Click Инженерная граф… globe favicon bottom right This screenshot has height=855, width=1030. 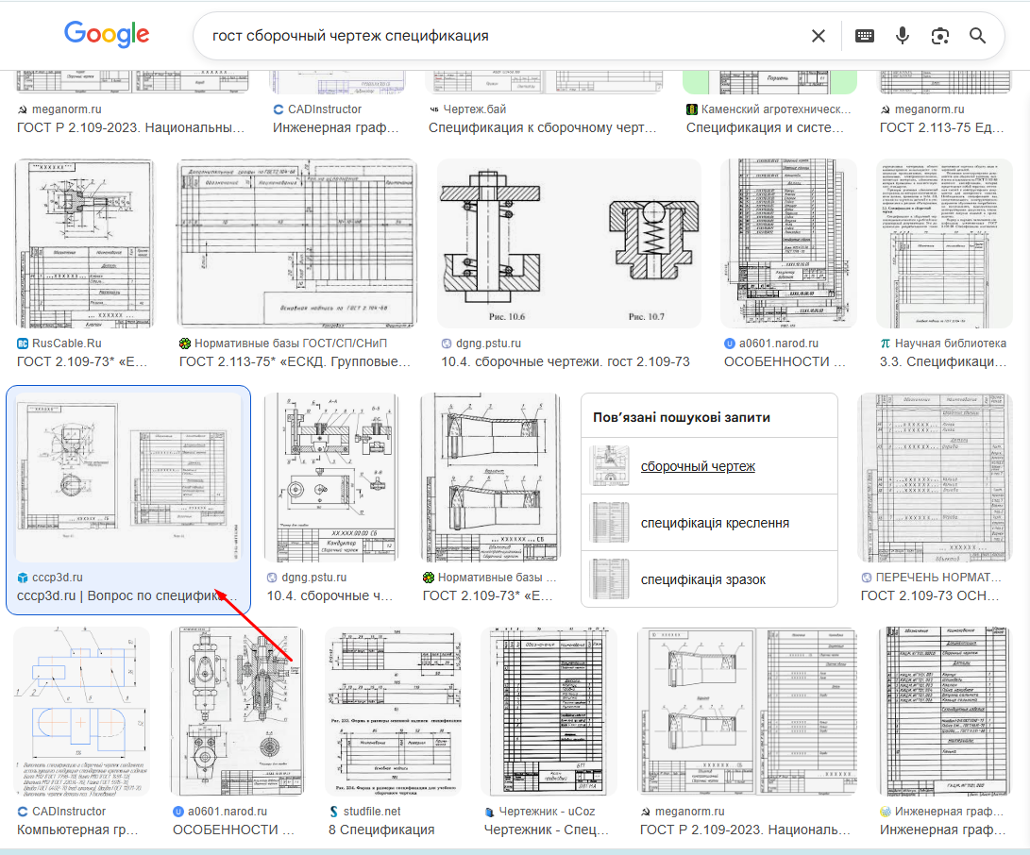(x=886, y=812)
